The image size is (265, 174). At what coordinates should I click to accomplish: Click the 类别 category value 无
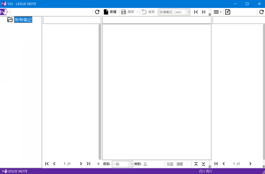pyautogui.click(x=145, y=164)
